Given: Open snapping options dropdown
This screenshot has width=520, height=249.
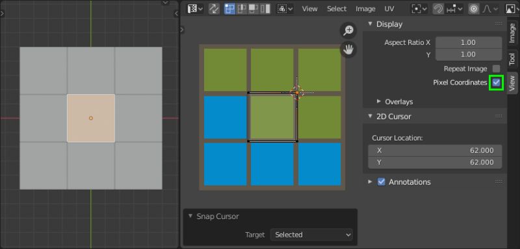Looking at the screenshot, I should 454,9.
